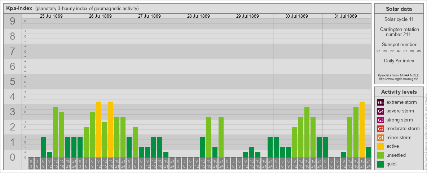Select the 28 Jul 1869 date header
The width and height of the screenshot is (427, 173).
[198, 16]
